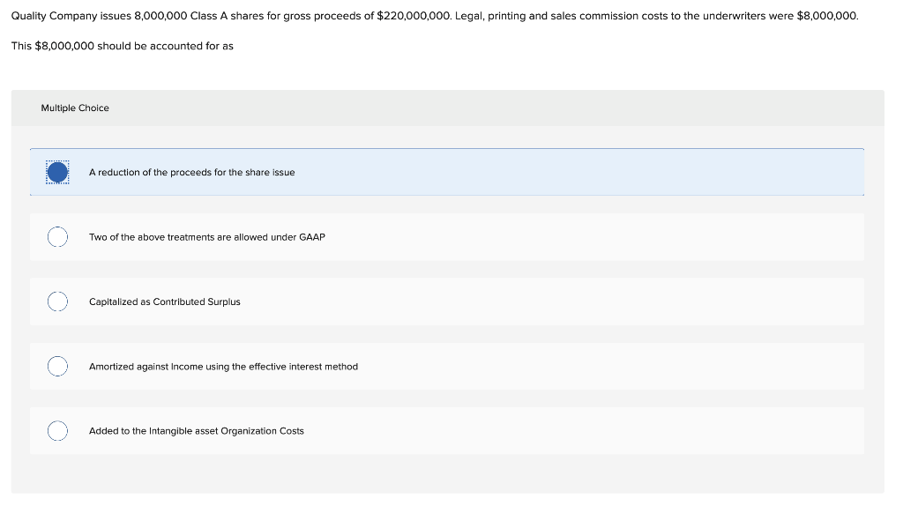Select radio 'Two of the above treatments'

(x=57, y=236)
